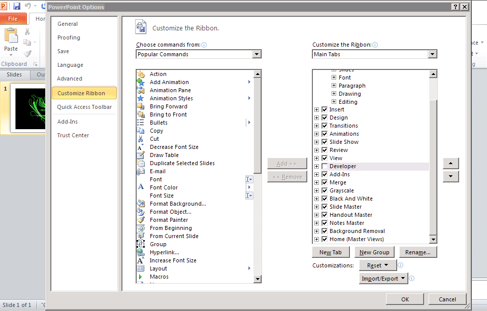Image resolution: width=487 pixels, height=311 pixels.
Task: Click the dialog Help question mark button
Action: 455,7
